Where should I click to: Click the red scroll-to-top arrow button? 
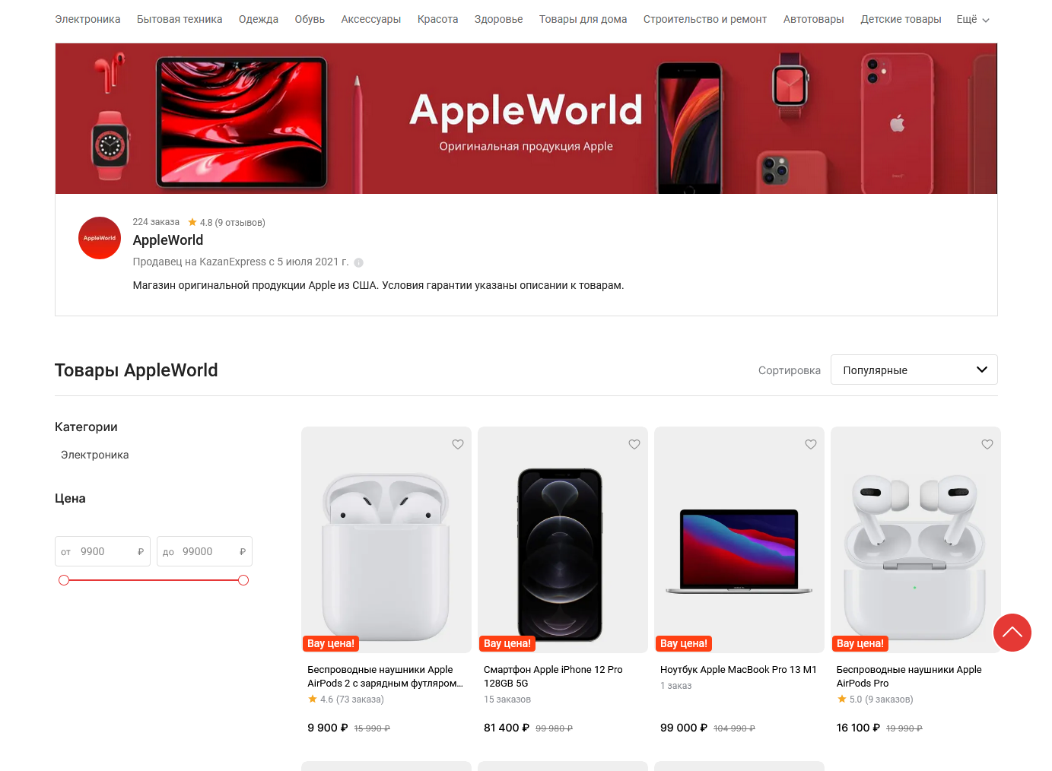pyautogui.click(x=1012, y=633)
